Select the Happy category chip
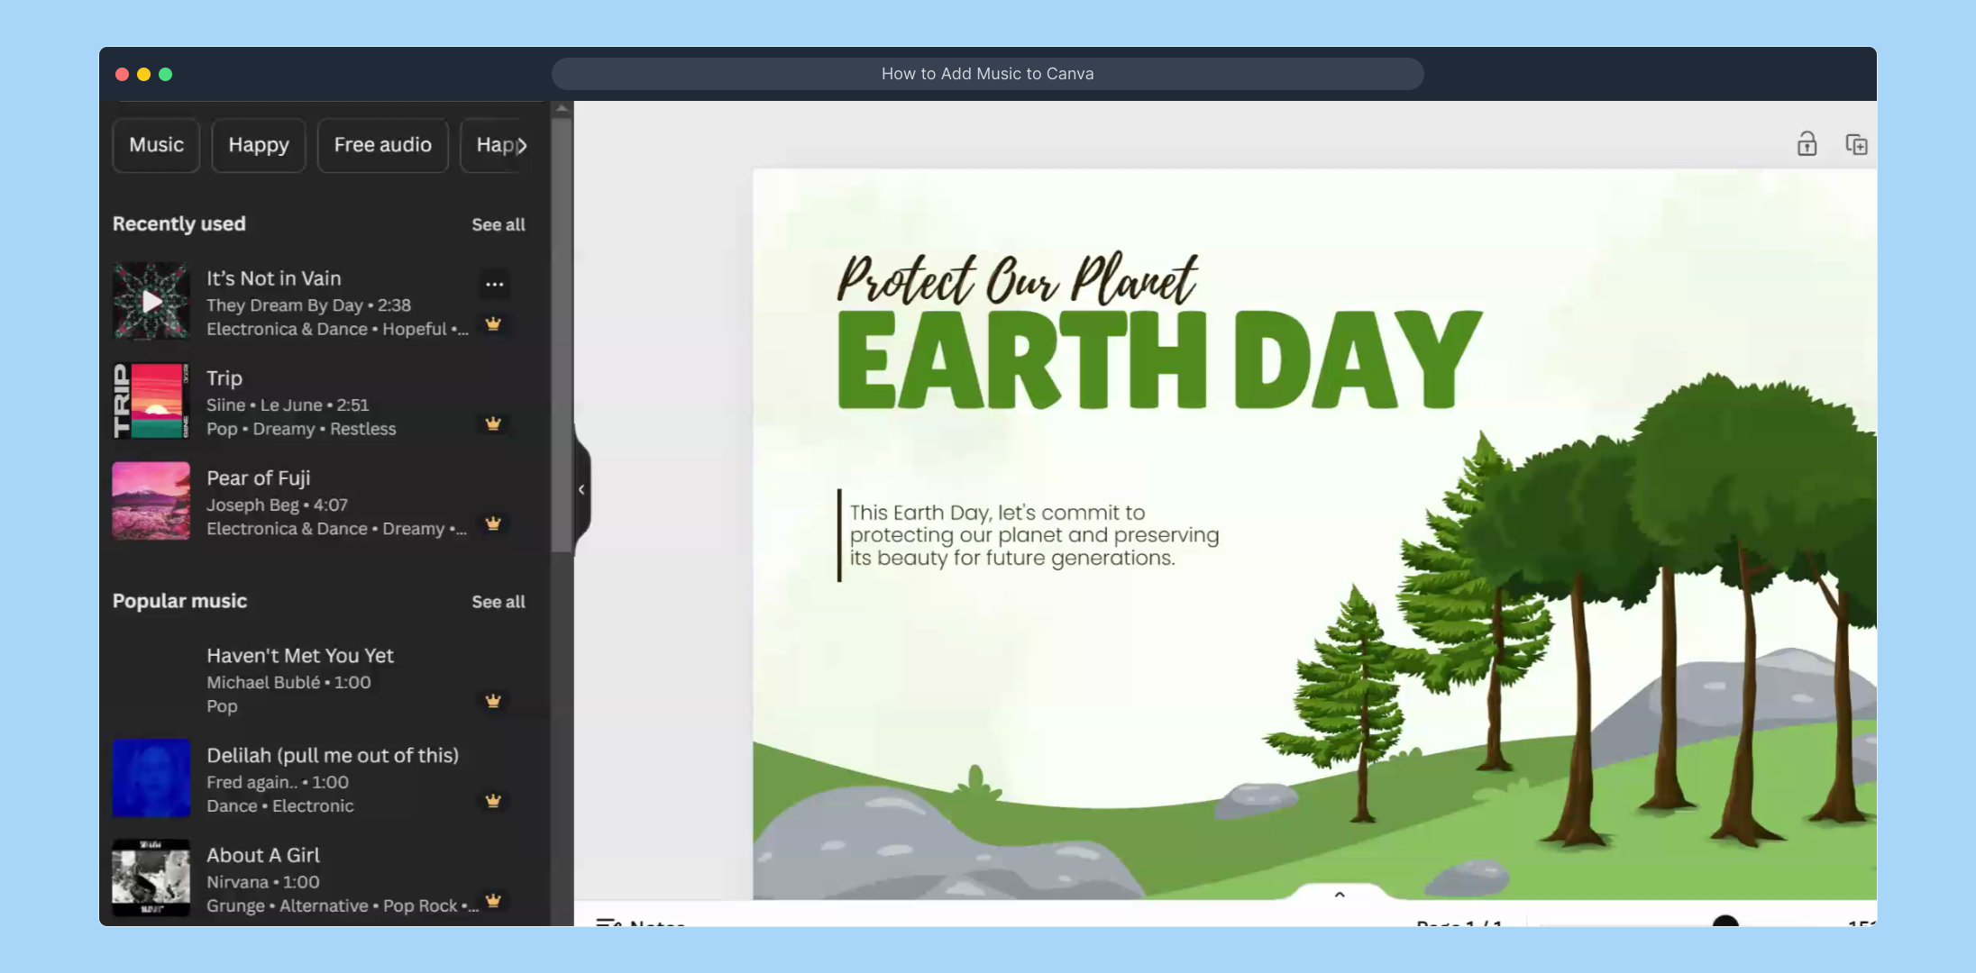The width and height of the screenshot is (1976, 973). (x=259, y=145)
